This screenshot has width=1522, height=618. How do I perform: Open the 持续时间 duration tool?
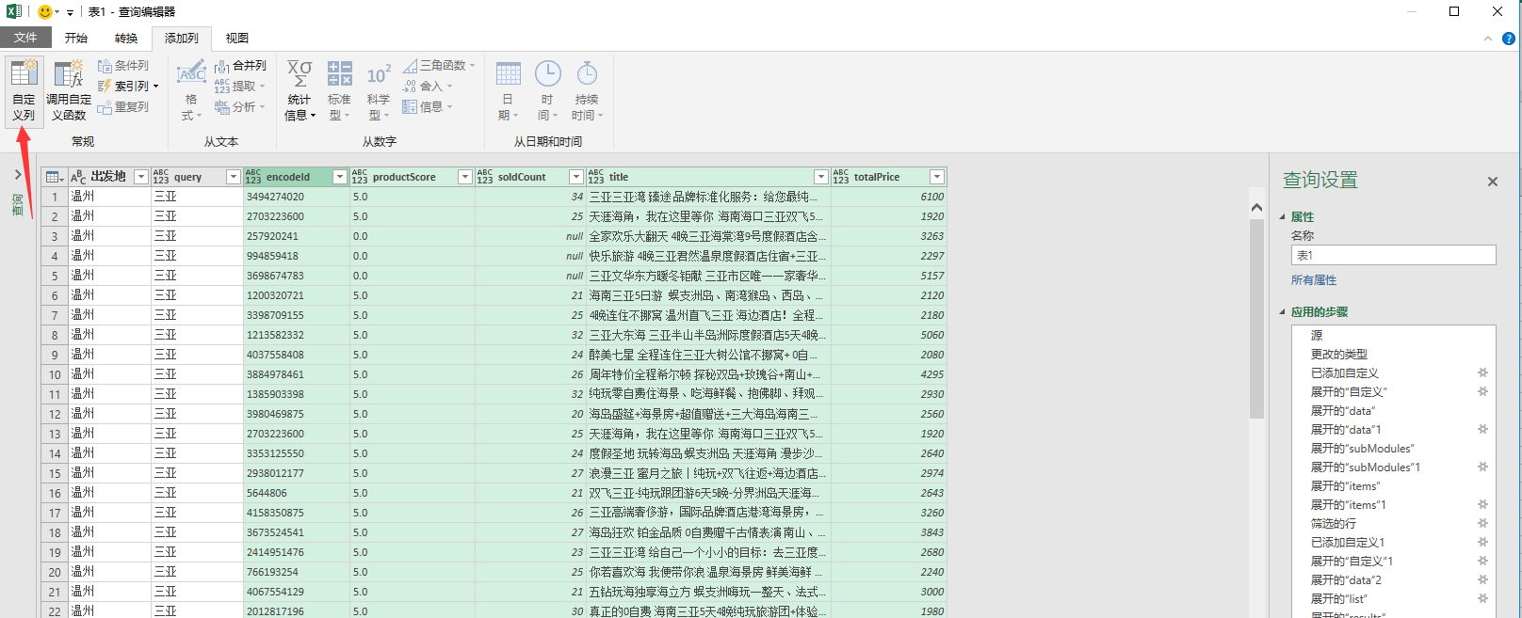tap(587, 90)
